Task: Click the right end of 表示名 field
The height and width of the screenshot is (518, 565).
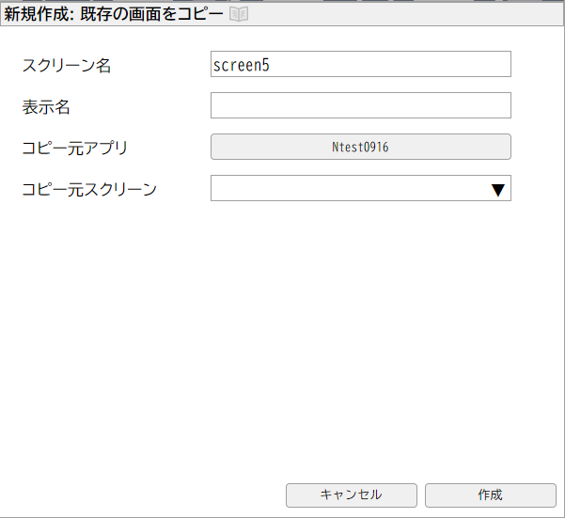Action: tap(498, 106)
